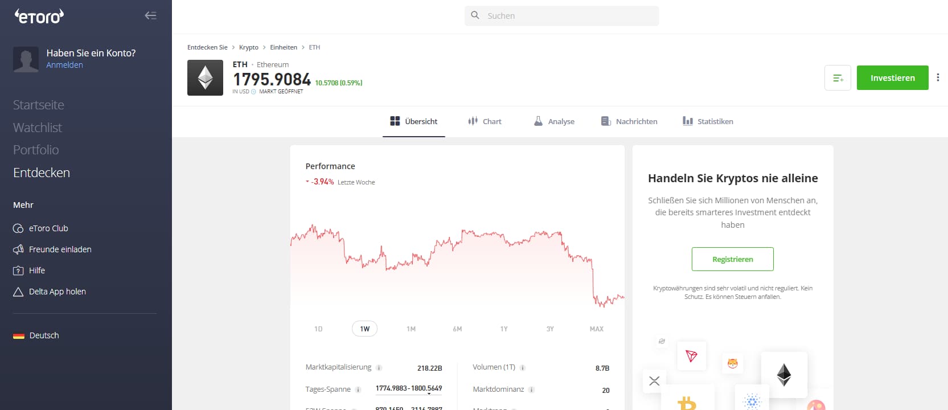Select the 1D chart range
The height and width of the screenshot is (410, 948).
318,329
